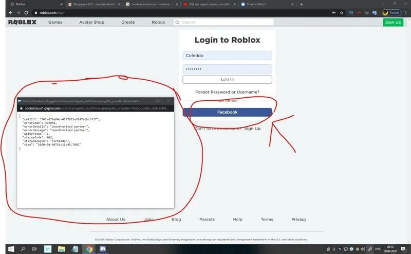
Task: Open the Chrome three-dot menu
Action: coord(406,12)
